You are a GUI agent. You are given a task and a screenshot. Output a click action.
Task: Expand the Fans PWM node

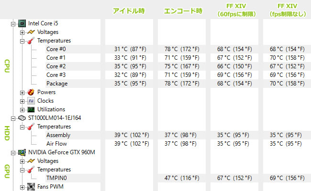(22, 188)
